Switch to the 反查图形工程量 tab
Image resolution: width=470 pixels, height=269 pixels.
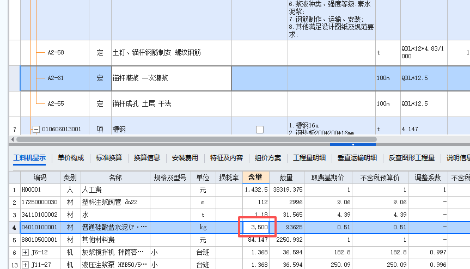click(412, 158)
